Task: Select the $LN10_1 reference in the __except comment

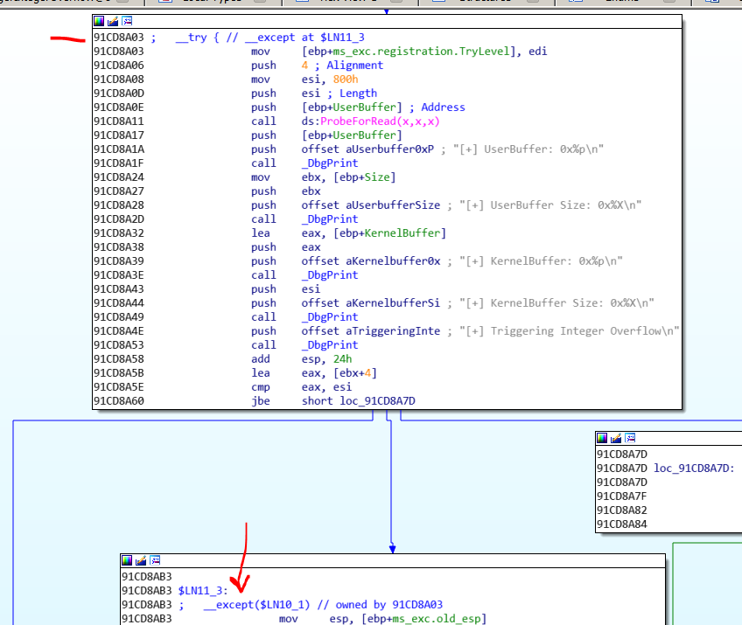Action: [x=283, y=605]
